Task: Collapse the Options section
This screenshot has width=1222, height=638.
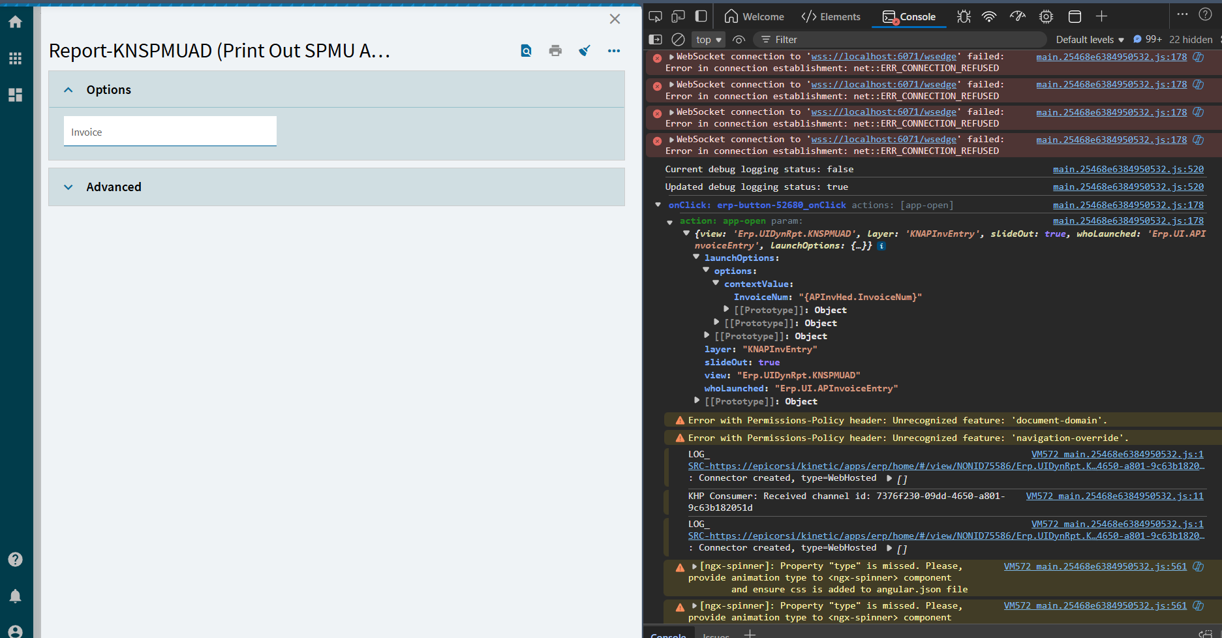Action: tap(69, 90)
